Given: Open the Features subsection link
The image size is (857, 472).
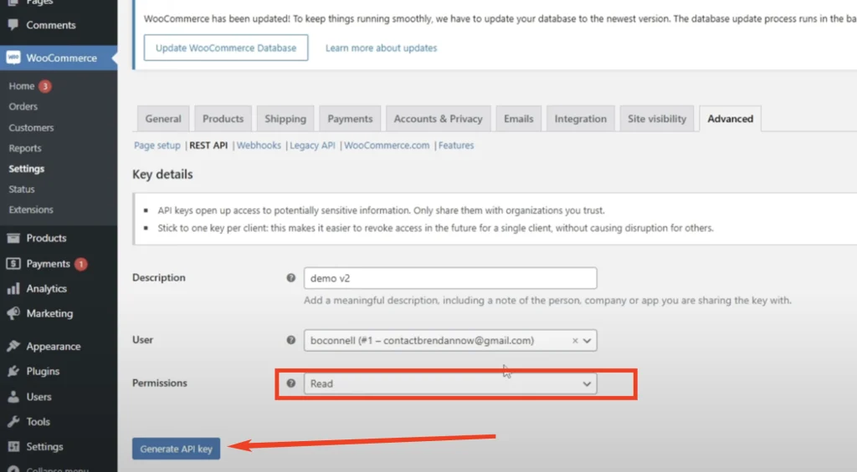Looking at the screenshot, I should [x=456, y=145].
